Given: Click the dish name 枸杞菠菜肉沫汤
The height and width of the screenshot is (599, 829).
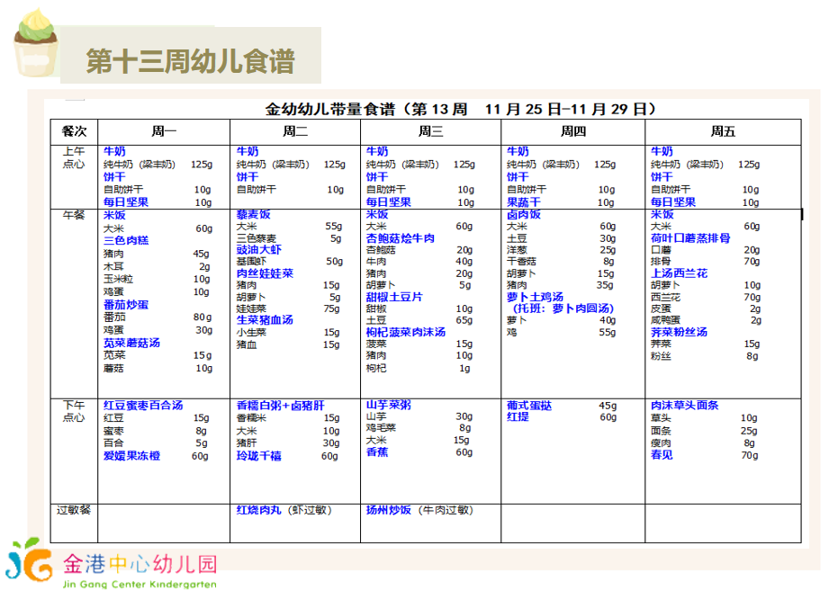Looking at the screenshot, I should coord(406,332).
